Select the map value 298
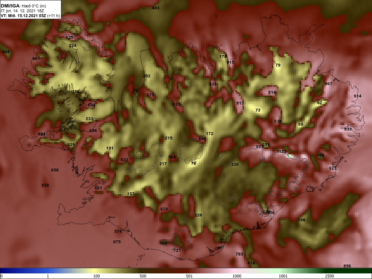The height and width of the screenshot is (279, 372). coord(301,220)
